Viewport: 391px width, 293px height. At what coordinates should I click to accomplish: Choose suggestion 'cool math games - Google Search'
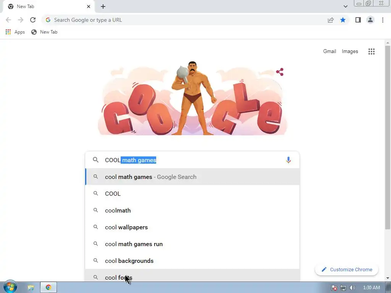(x=192, y=177)
